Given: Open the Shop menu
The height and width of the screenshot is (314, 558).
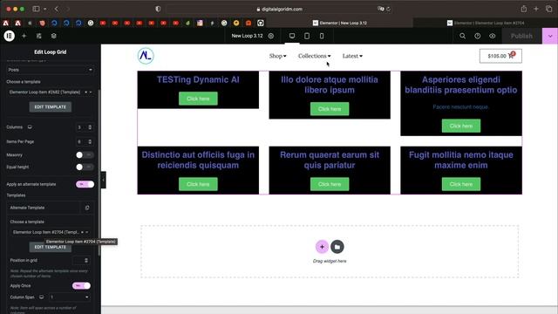Looking at the screenshot, I should (277, 56).
